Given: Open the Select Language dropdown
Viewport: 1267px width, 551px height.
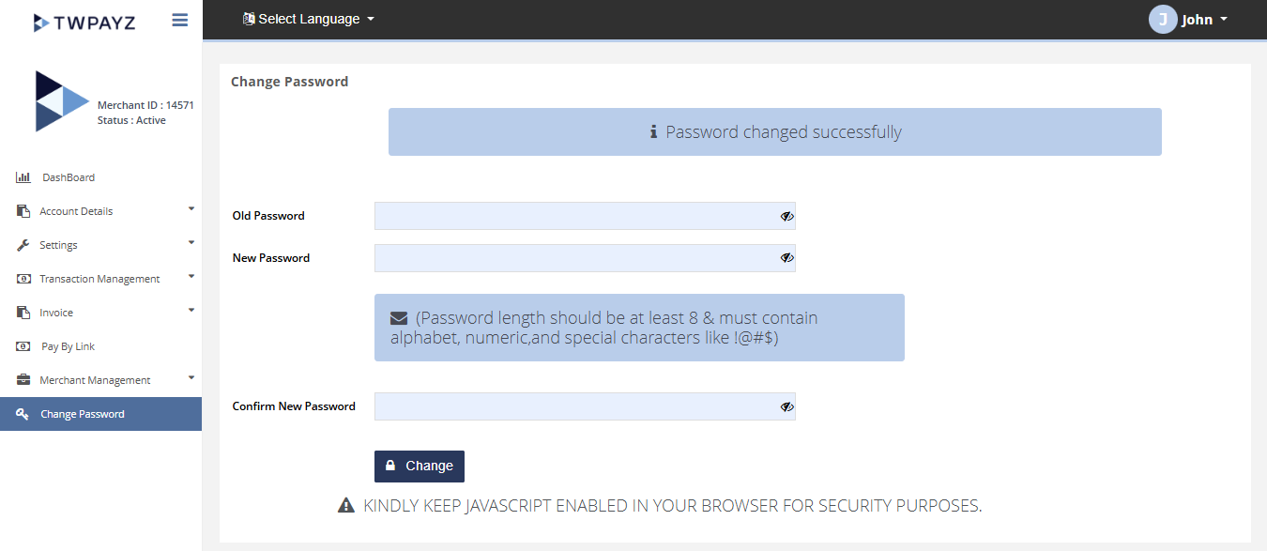Looking at the screenshot, I should [309, 19].
